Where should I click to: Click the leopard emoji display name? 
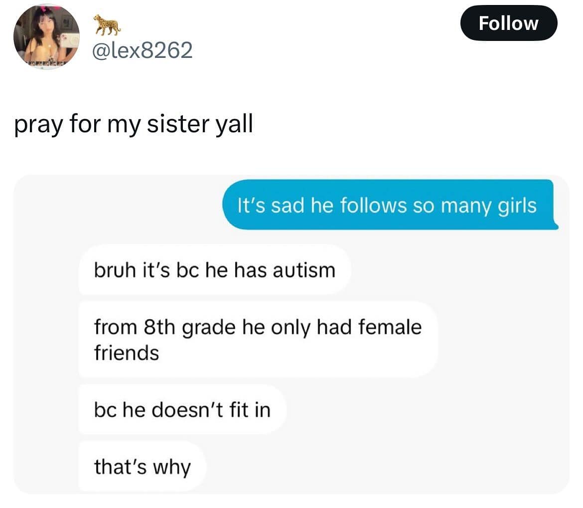[107, 24]
